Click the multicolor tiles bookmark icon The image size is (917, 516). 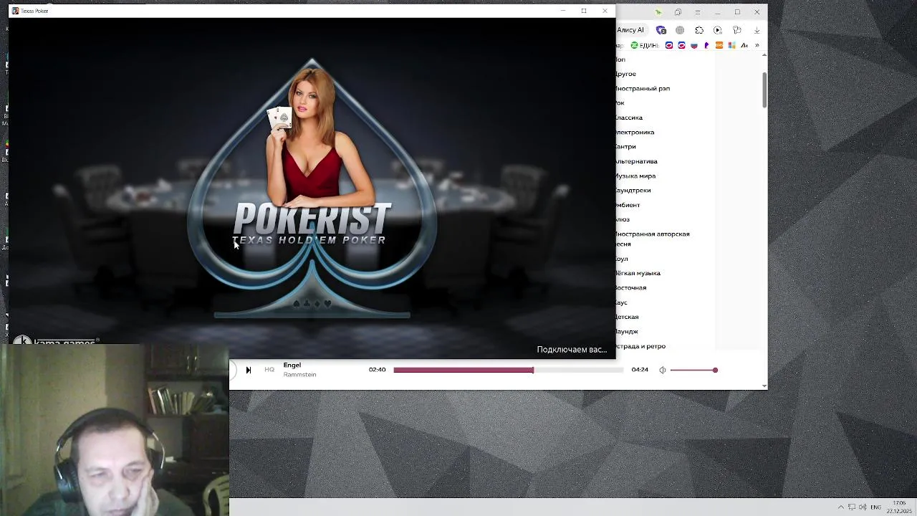click(x=731, y=45)
